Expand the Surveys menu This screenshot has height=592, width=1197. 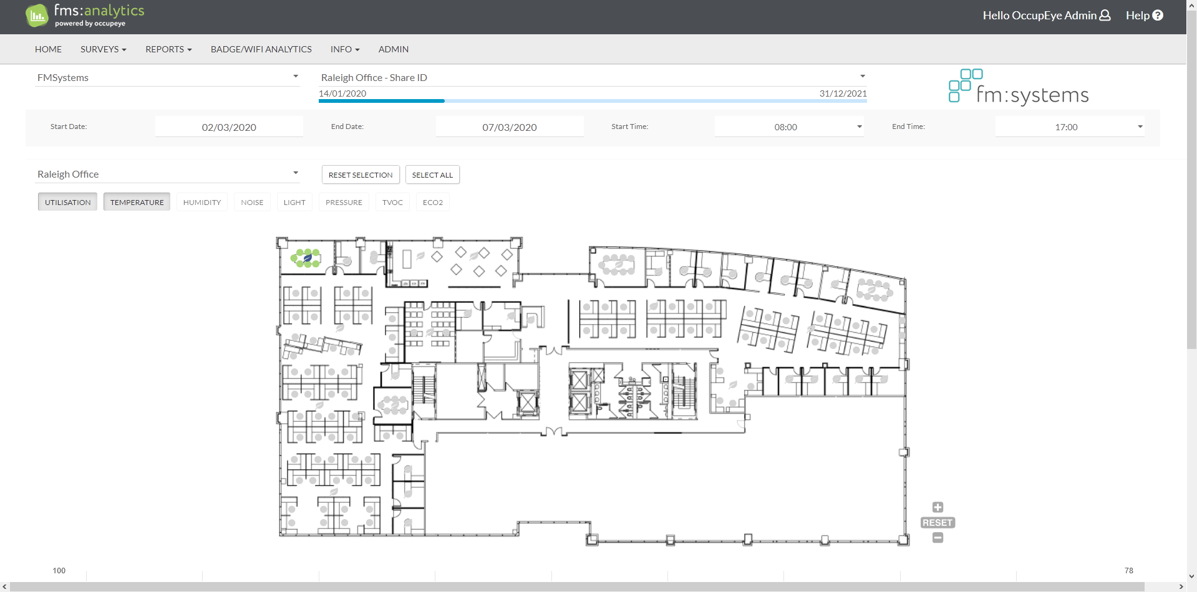(x=104, y=49)
